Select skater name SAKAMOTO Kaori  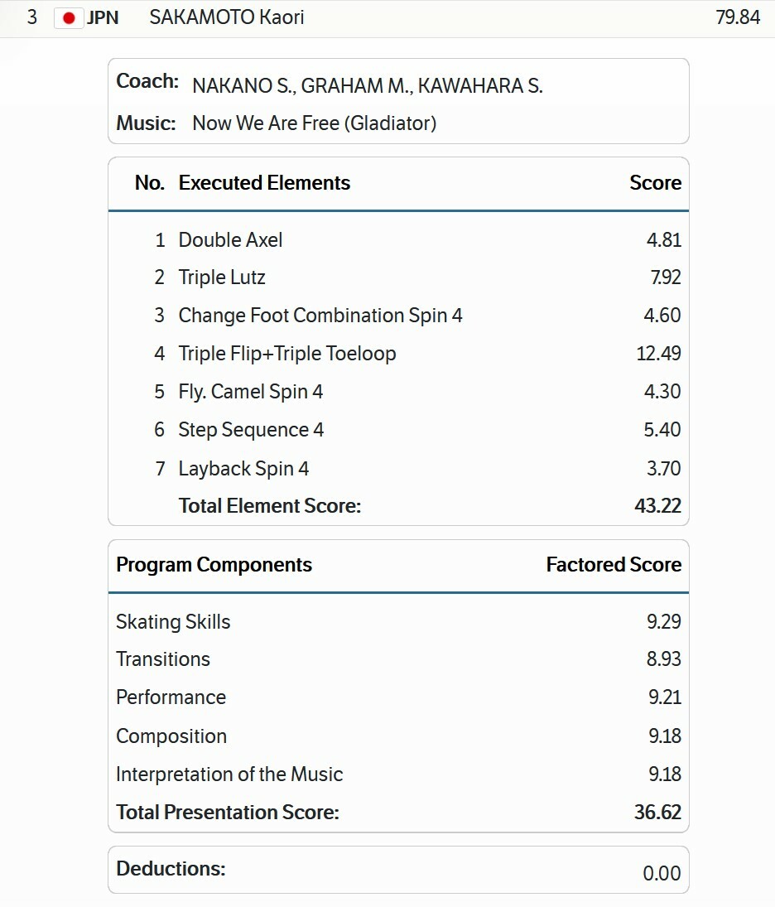click(x=227, y=17)
